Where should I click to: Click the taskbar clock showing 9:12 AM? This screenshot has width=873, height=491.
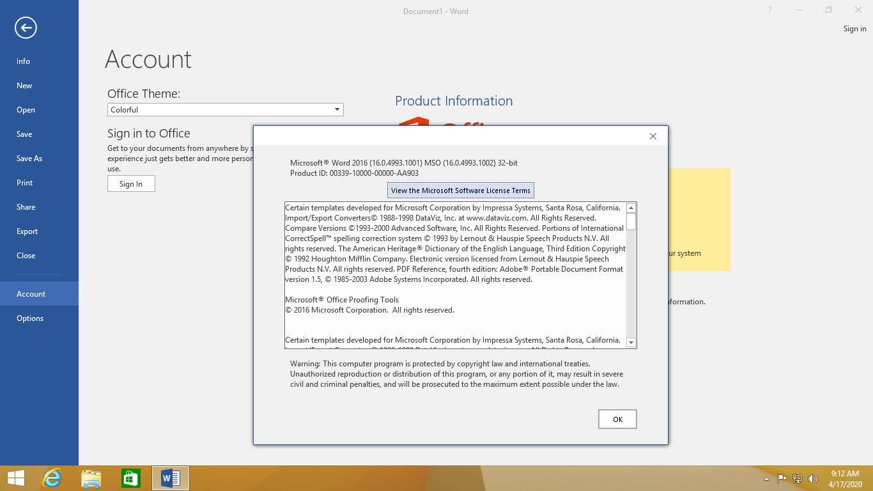click(x=846, y=479)
